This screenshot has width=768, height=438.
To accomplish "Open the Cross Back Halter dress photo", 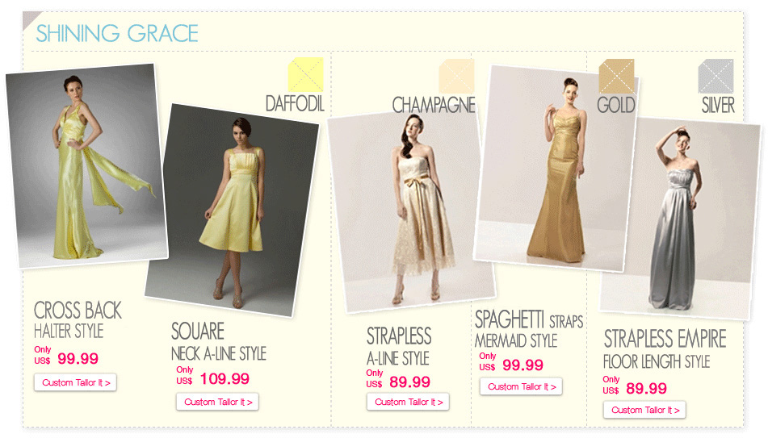I will (x=87, y=165).
